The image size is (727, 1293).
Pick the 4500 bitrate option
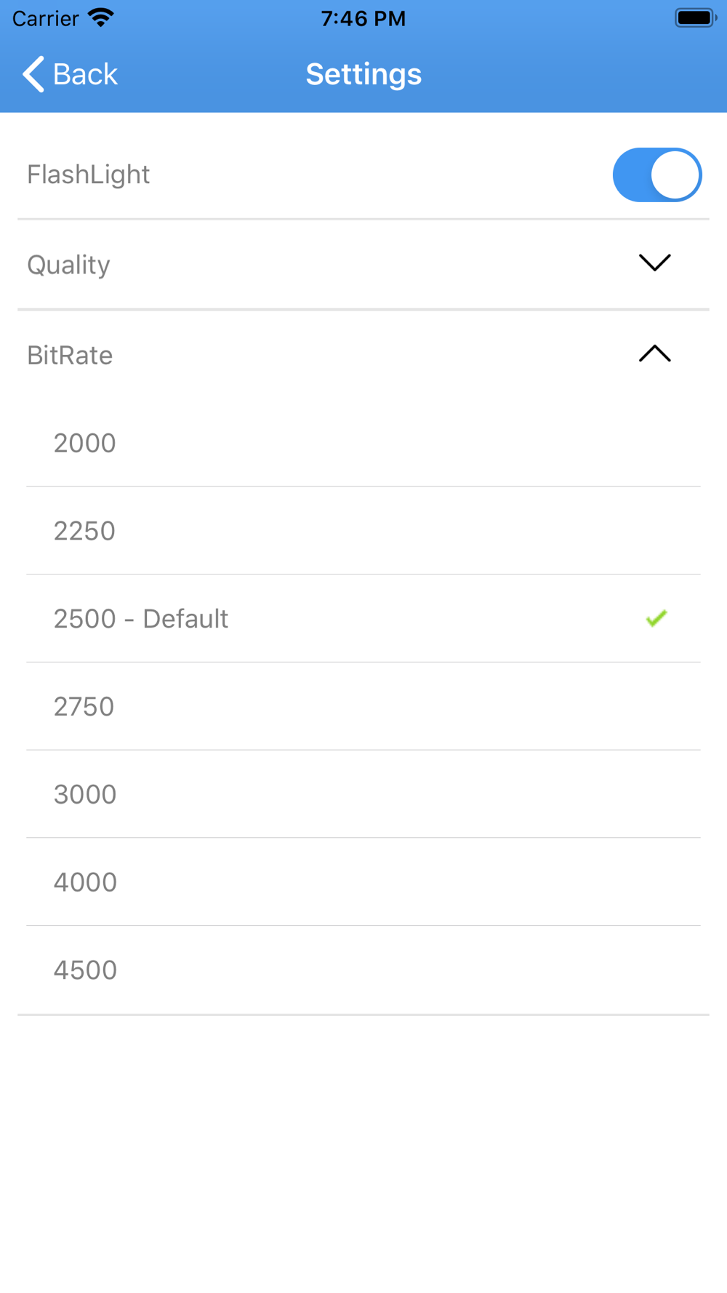(363, 970)
